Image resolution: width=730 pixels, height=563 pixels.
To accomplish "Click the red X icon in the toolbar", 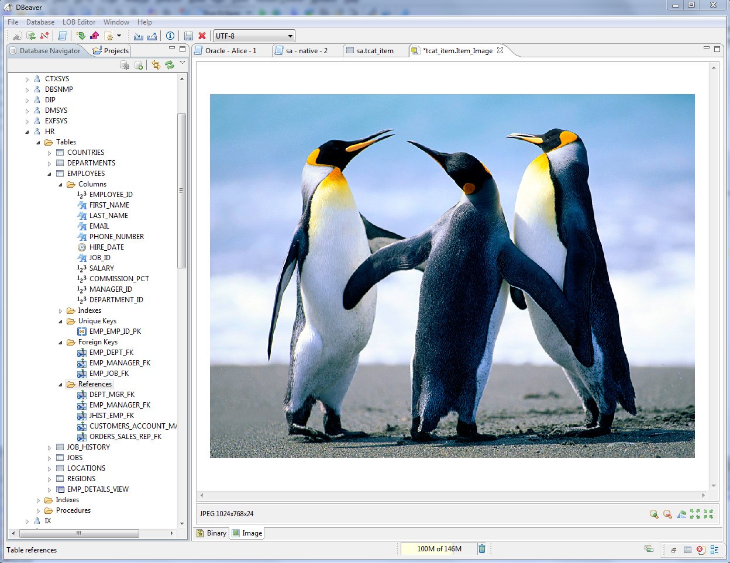I will 202,36.
